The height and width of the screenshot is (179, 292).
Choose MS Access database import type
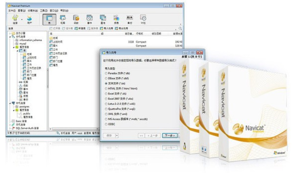(x=126, y=119)
